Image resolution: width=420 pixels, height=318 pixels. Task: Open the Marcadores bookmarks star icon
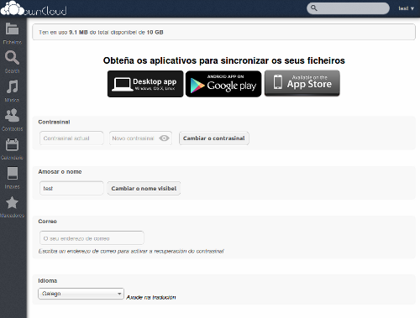pos(12,202)
